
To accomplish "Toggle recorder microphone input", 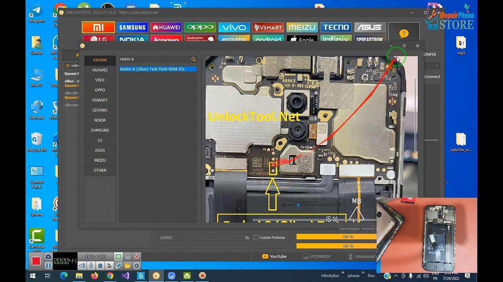I will tap(91, 266).
